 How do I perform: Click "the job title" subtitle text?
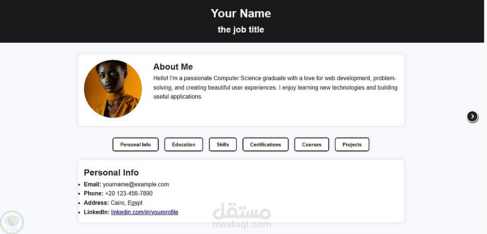tap(241, 30)
